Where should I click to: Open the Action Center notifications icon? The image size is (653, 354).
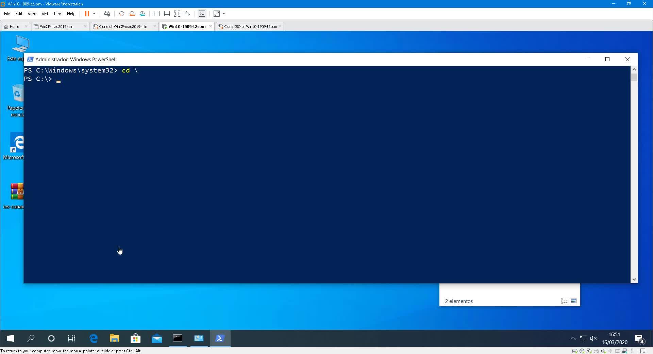point(640,339)
